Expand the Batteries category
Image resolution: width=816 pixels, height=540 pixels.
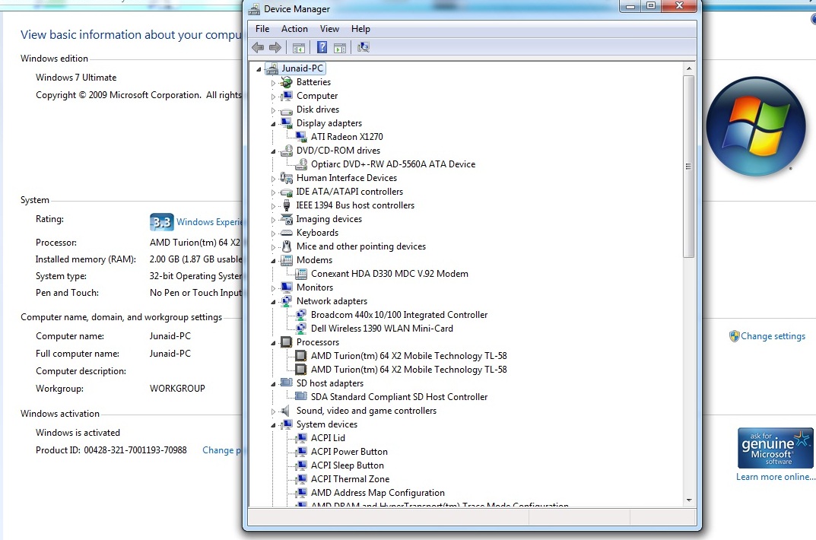274,82
